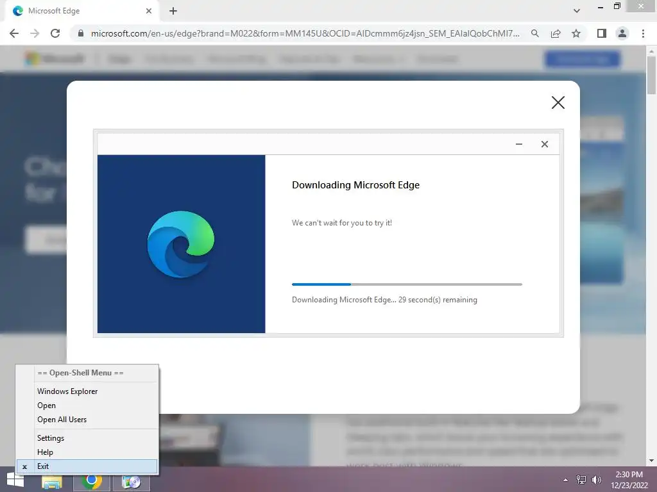Close the Microsoft Edge tab
The height and width of the screenshot is (492, 657).
coord(149,11)
